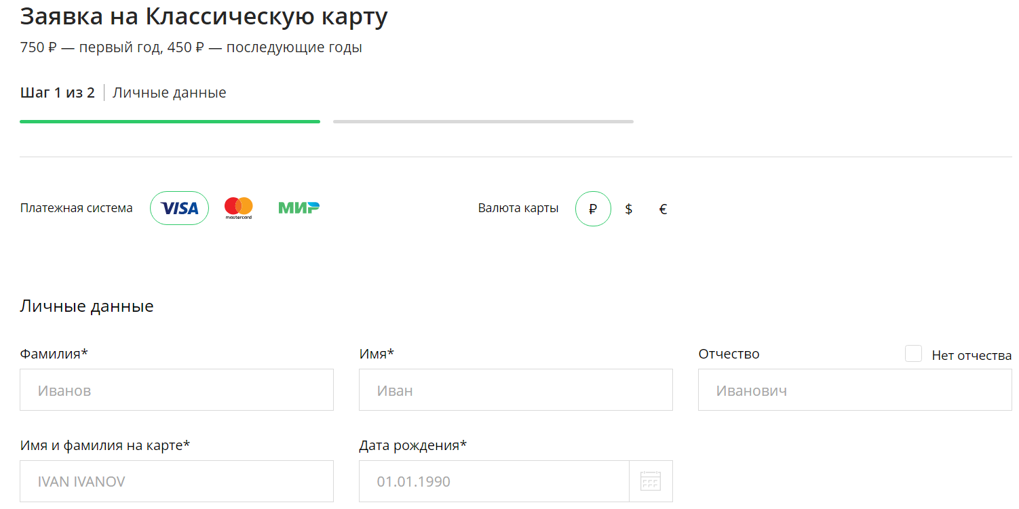Choose the Mastercard payment system logo
1019x509 pixels.
point(238,208)
